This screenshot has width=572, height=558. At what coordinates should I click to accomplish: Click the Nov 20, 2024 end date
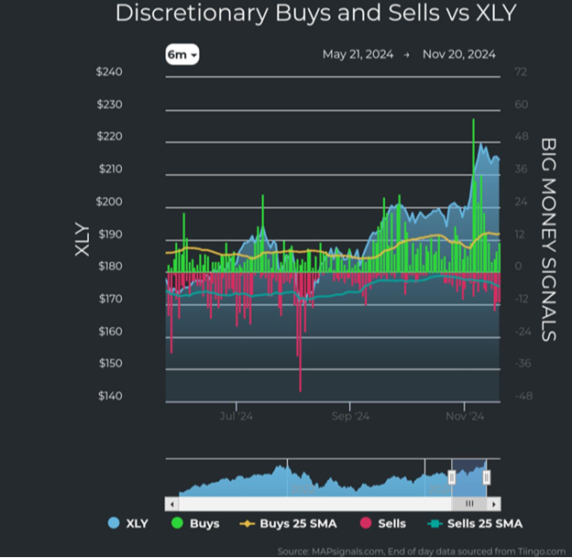coord(458,54)
